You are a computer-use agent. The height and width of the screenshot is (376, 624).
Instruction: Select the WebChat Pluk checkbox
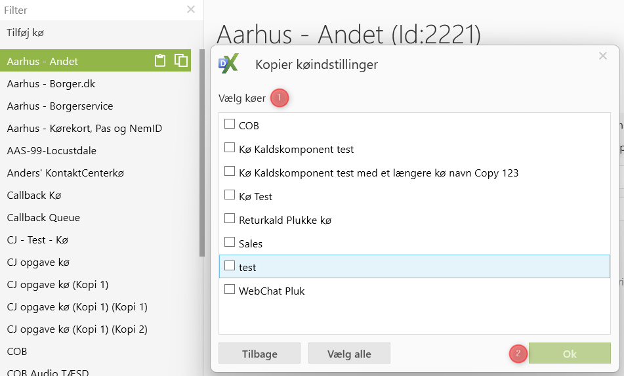click(x=230, y=290)
